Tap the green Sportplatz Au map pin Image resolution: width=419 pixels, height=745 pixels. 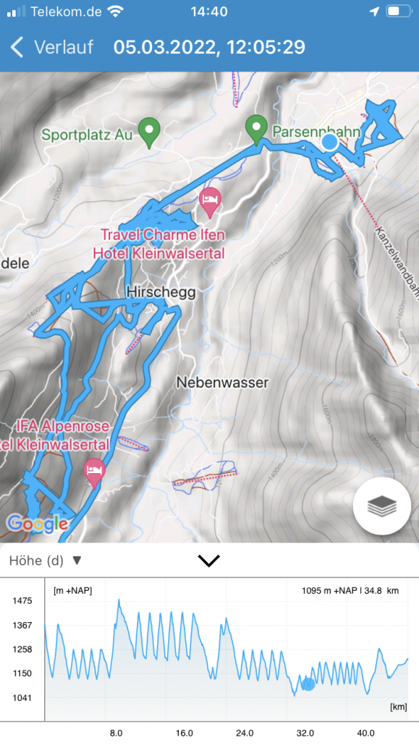(149, 134)
